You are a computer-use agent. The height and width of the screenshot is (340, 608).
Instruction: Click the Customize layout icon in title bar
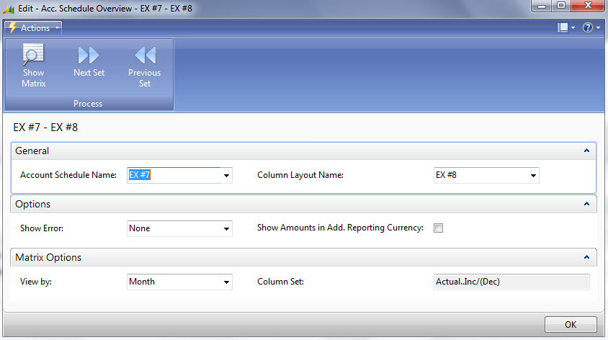coord(563,27)
